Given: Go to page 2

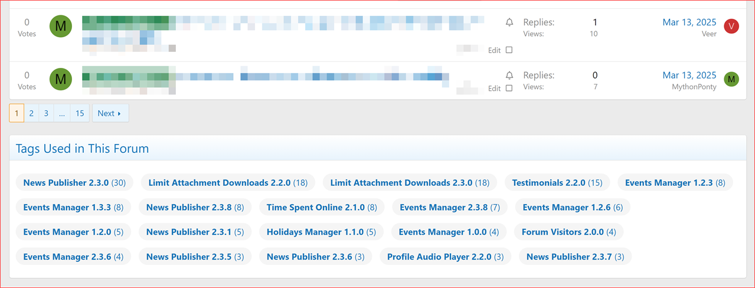Looking at the screenshot, I should tap(31, 113).
